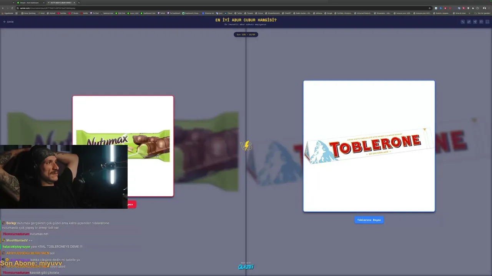Open the Chrome profile avatar
Image resolution: width=492 pixels, height=276 pixels.
[484, 8]
